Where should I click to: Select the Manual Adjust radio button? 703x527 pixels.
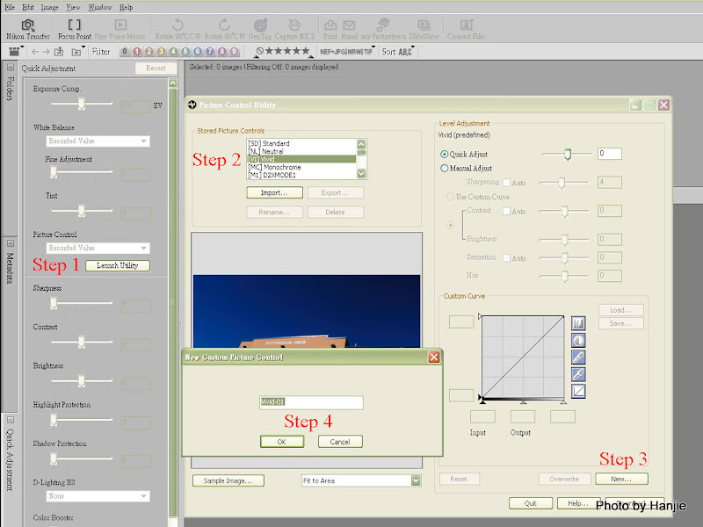pos(444,168)
